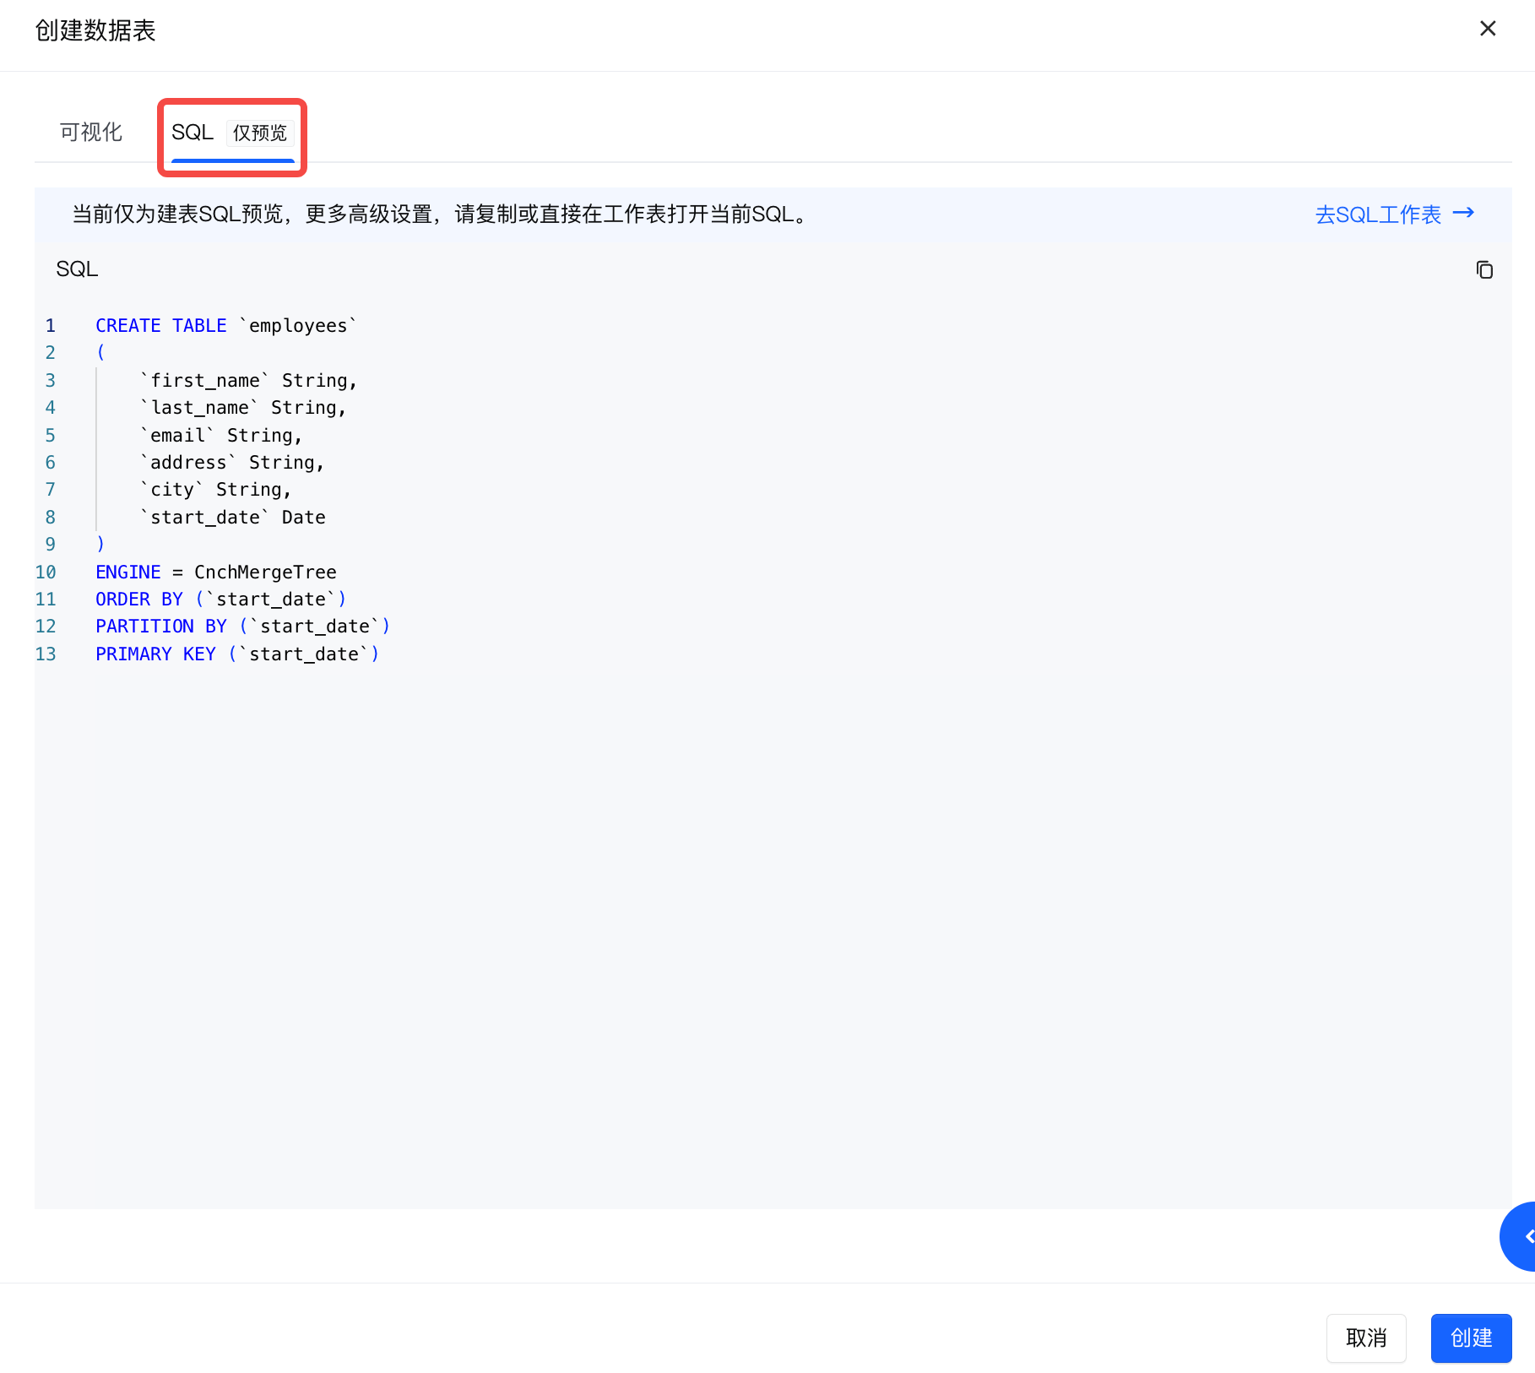The height and width of the screenshot is (1373, 1535).
Task: Click the SQL preview notice text
Action: 439,214
